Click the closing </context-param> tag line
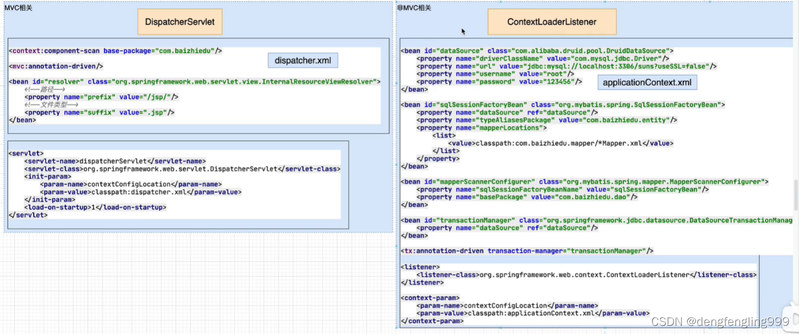 (x=432, y=321)
